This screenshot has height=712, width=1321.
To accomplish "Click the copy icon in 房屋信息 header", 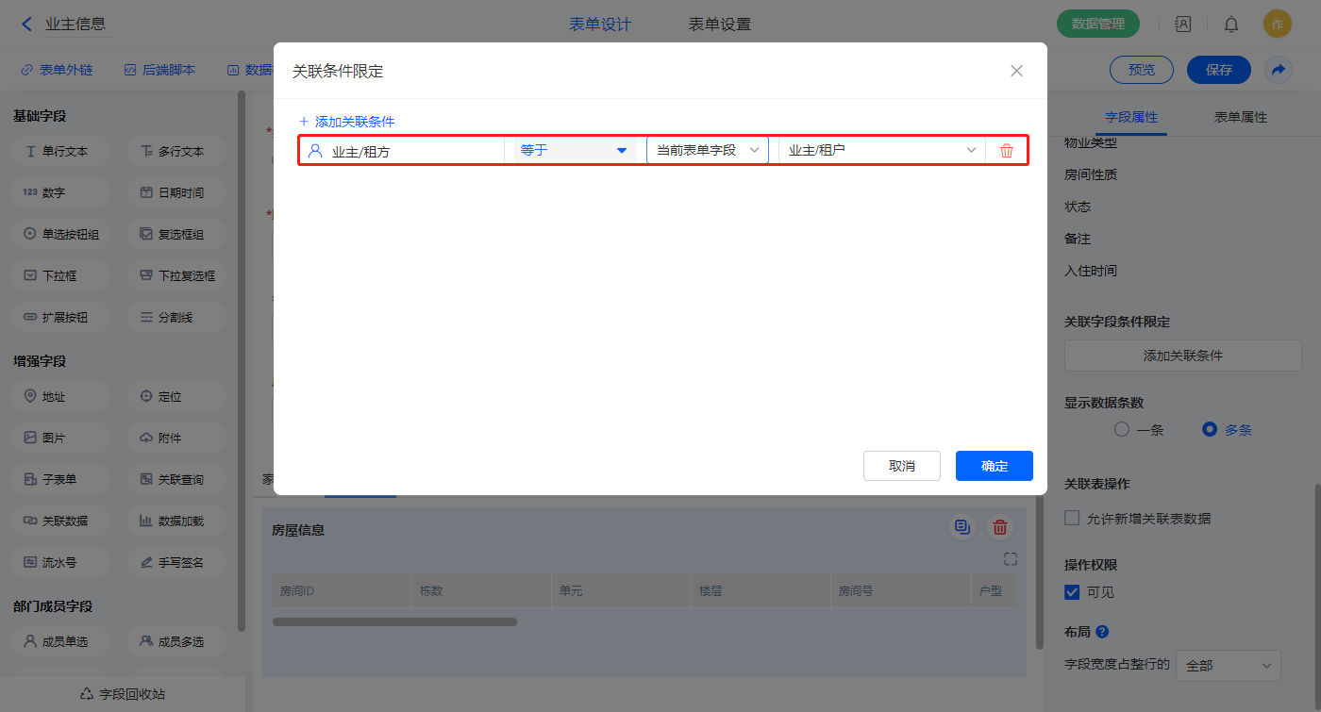I will 961,528.
